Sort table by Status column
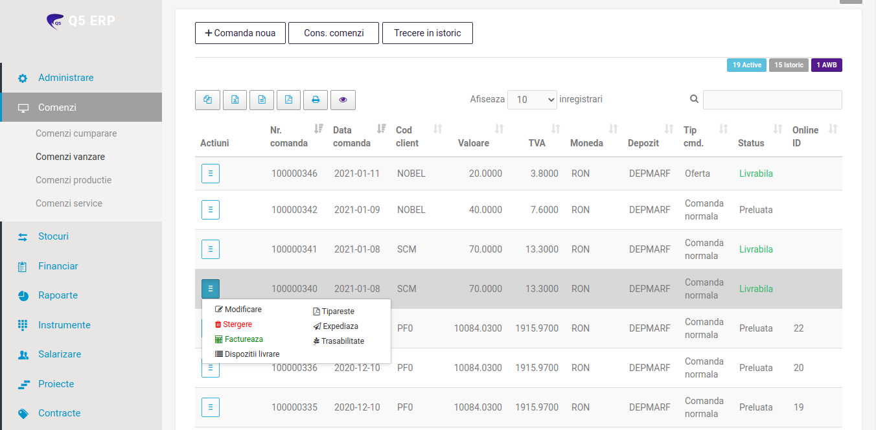The width and height of the screenshot is (876, 430). [x=760, y=137]
